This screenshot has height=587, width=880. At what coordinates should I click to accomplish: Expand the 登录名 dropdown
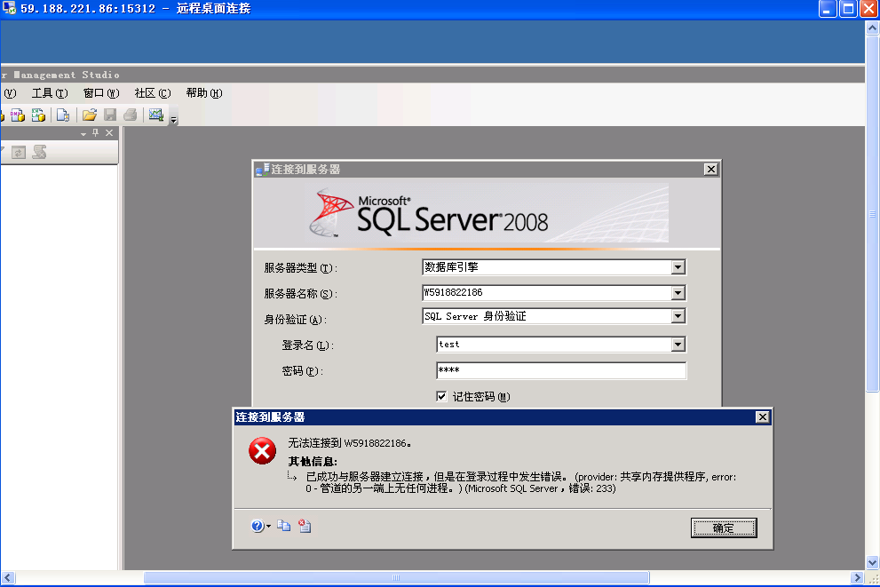click(678, 345)
